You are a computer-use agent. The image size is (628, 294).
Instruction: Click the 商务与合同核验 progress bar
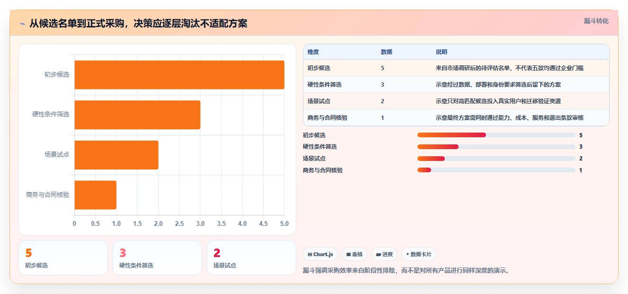(x=496, y=170)
